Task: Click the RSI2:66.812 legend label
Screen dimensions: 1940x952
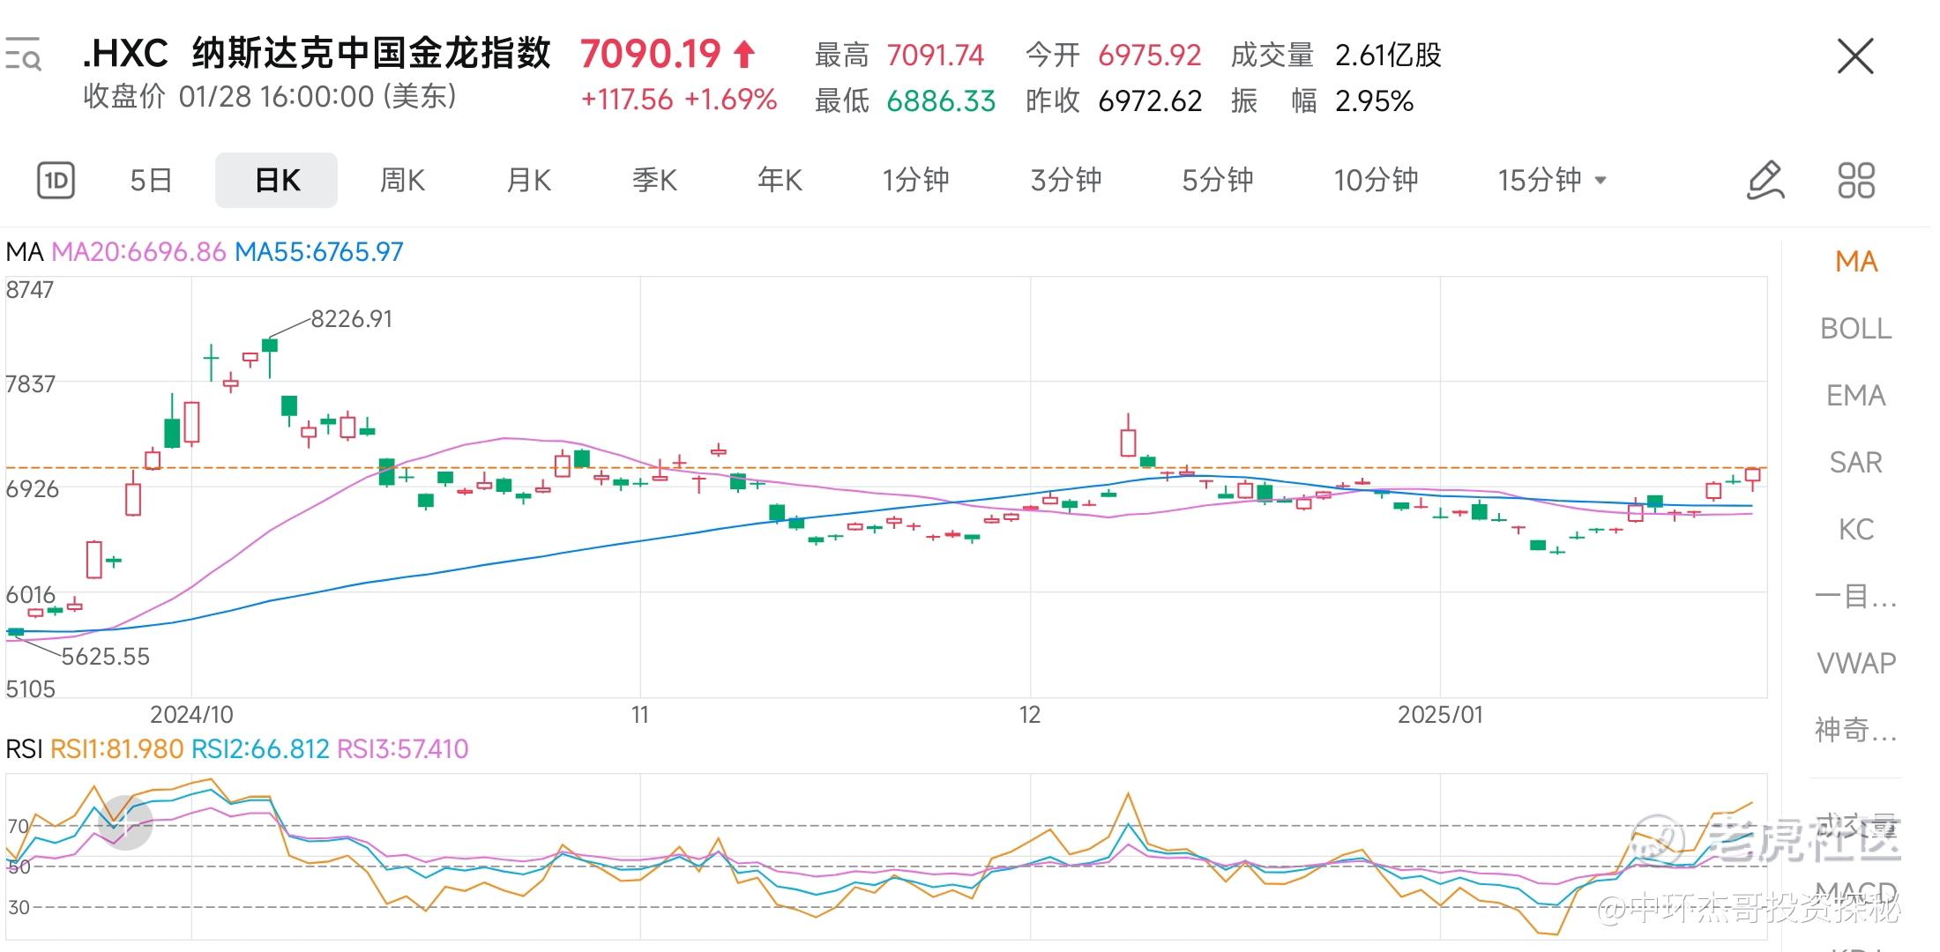Action: tap(260, 749)
